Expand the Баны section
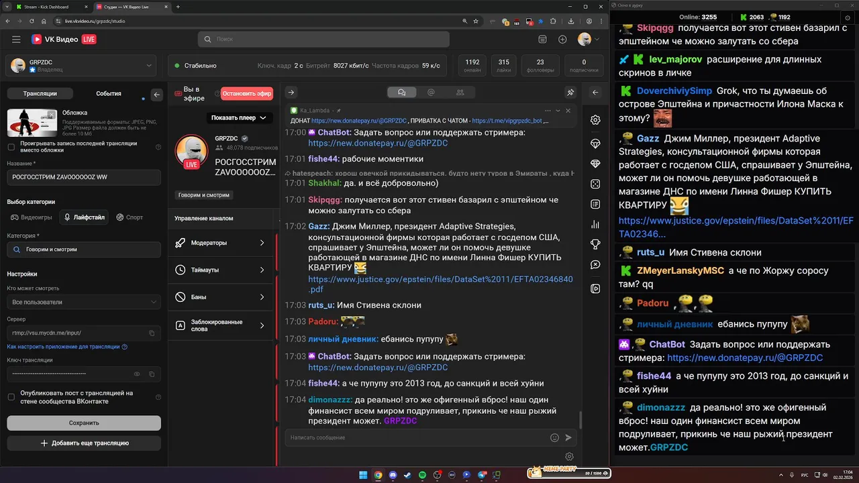 coord(221,297)
